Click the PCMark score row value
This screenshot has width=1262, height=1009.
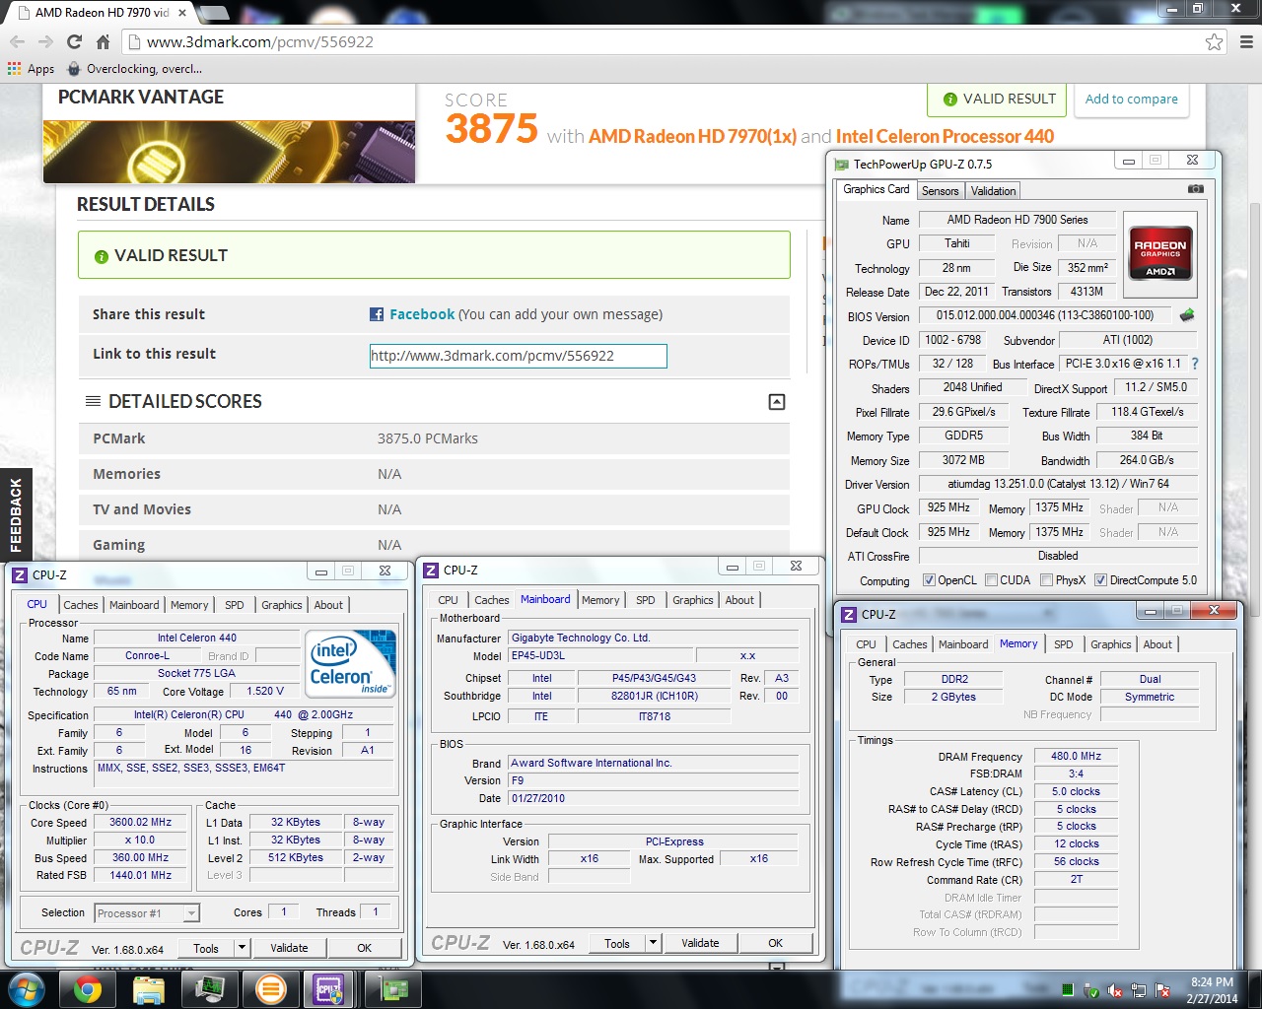(x=427, y=438)
